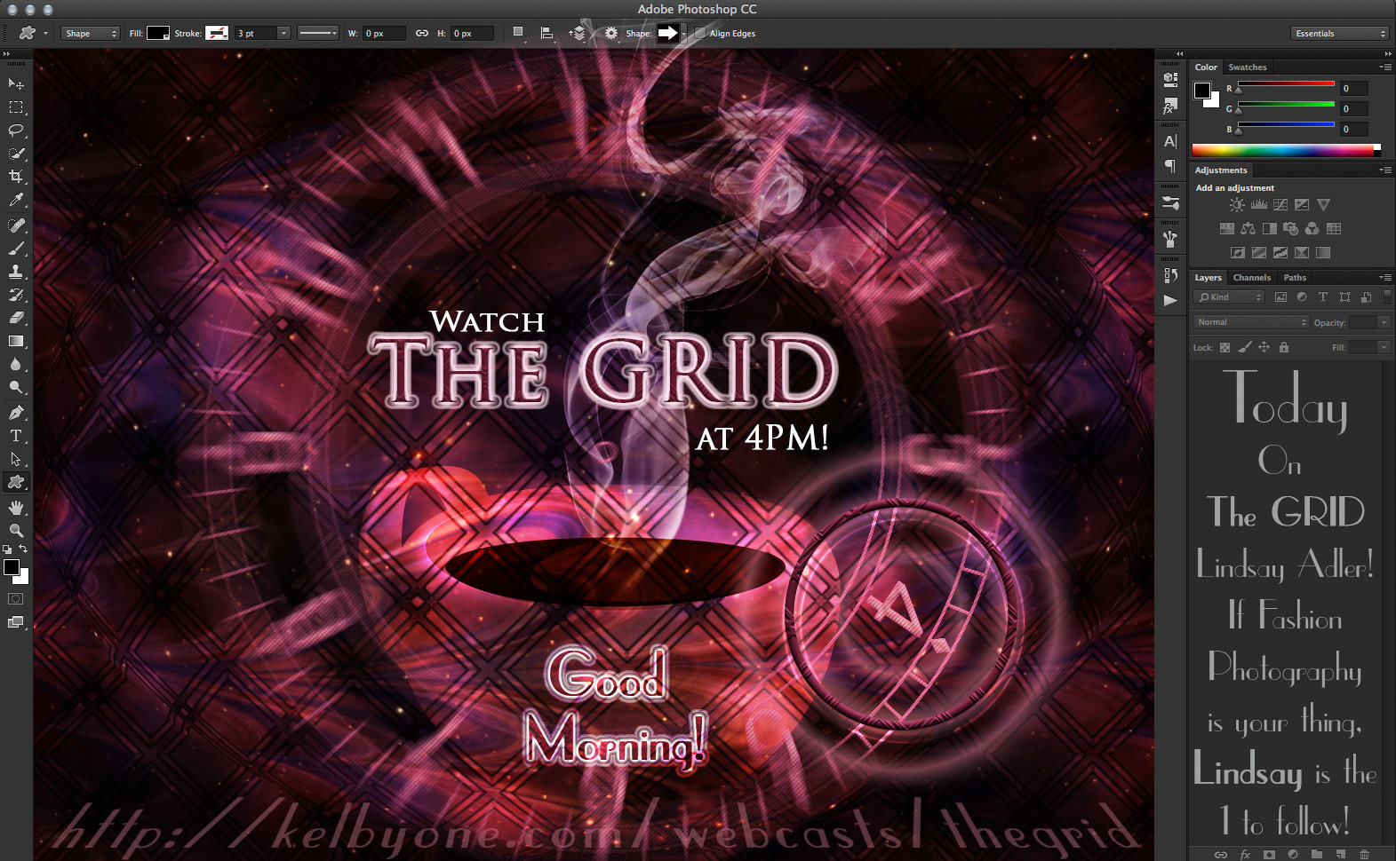Toggle shape layer filter

coord(1344,297)
